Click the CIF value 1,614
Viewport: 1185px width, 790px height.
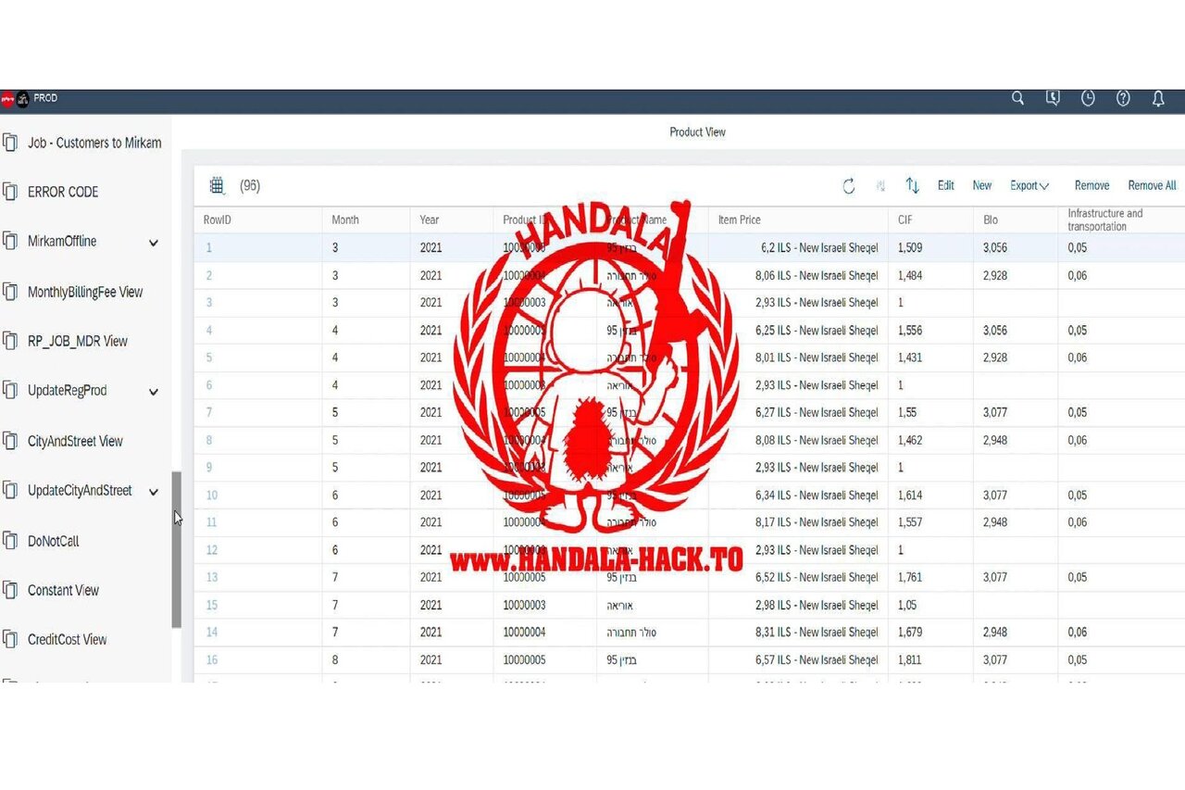pyautogui.click(x=910, y=495)
